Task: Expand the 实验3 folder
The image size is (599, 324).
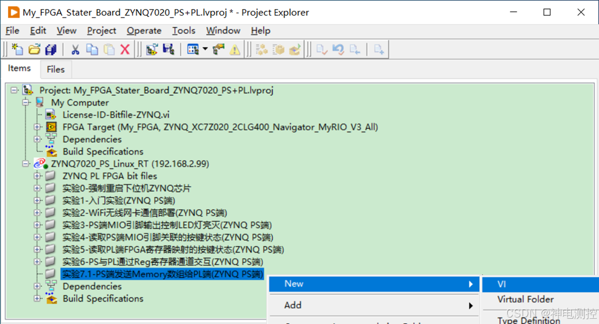Action: (37, 225)
